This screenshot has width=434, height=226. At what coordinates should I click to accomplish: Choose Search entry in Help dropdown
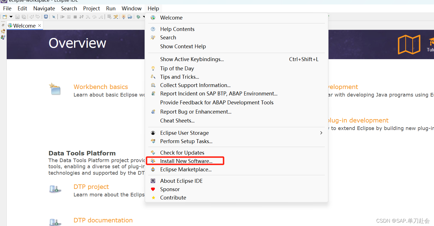tap(236, 37)
